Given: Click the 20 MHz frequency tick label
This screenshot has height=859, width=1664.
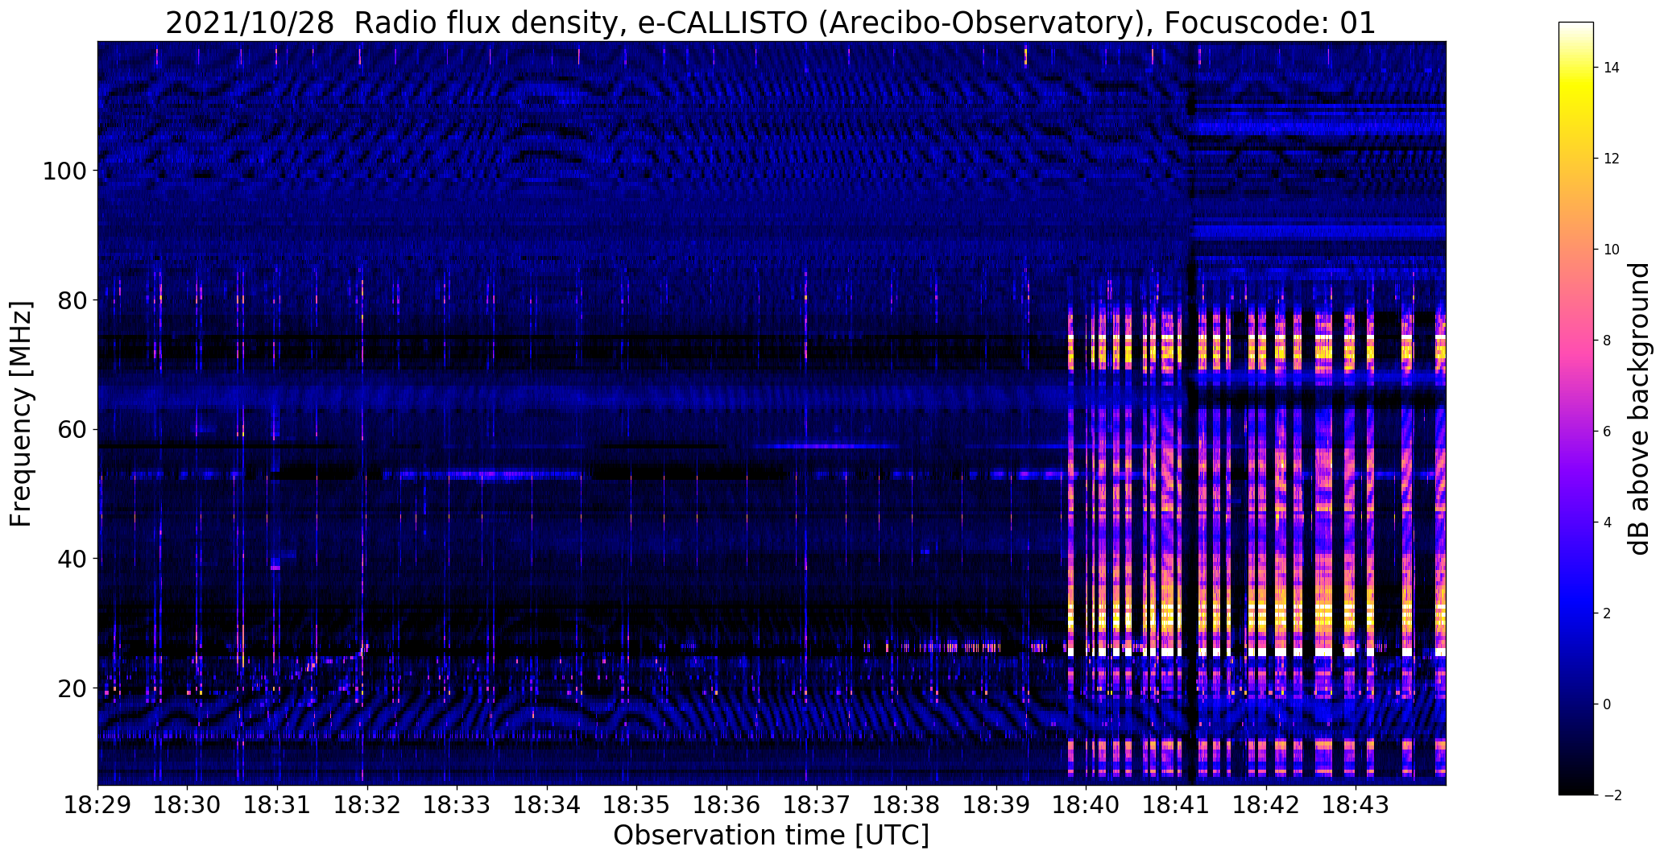Looking at the screenshot, I should [71, 688].
